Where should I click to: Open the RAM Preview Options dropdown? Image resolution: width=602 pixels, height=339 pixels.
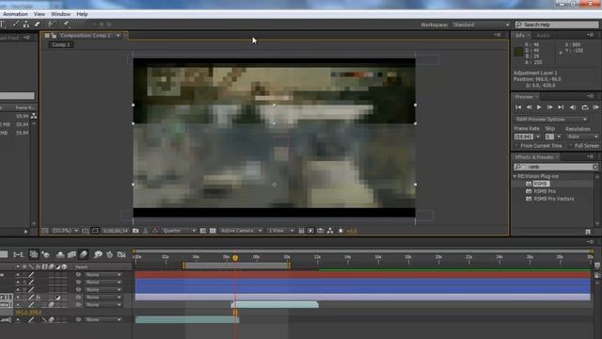[x=551, y=120]
